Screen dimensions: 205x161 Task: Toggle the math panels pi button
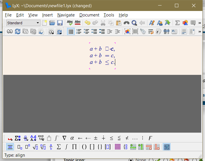tap(166, 147)
